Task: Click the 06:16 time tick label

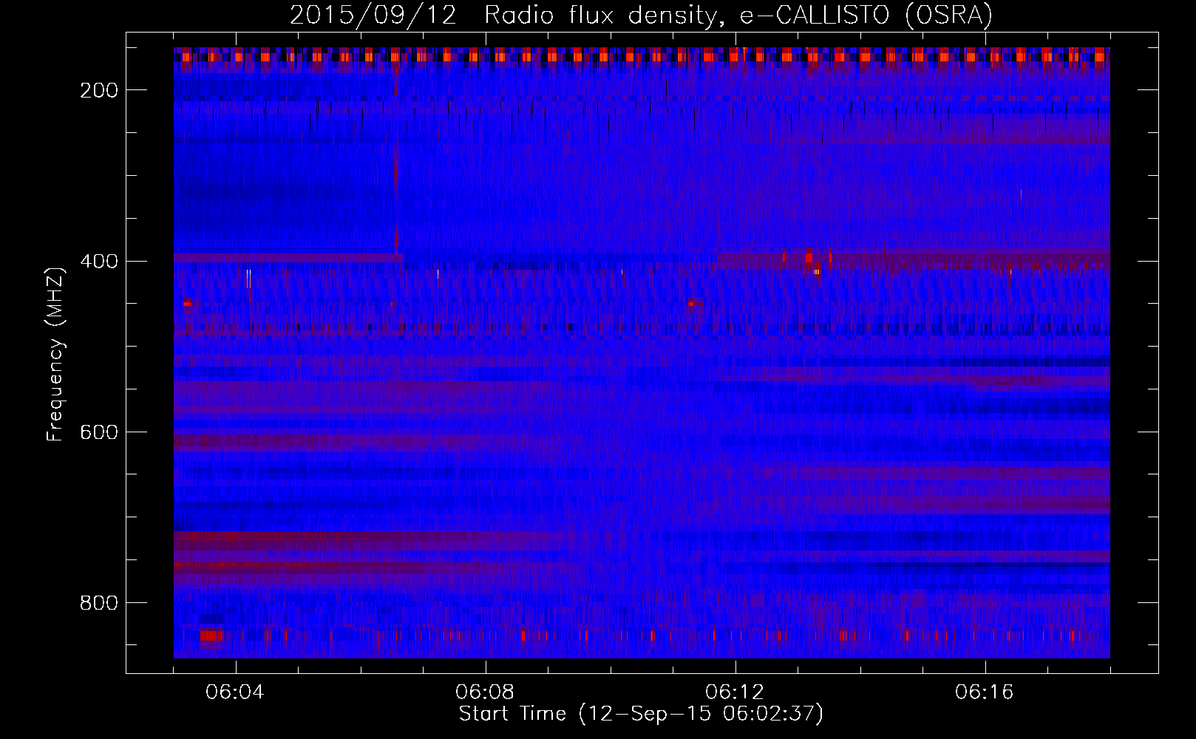Action: [985, 692]
